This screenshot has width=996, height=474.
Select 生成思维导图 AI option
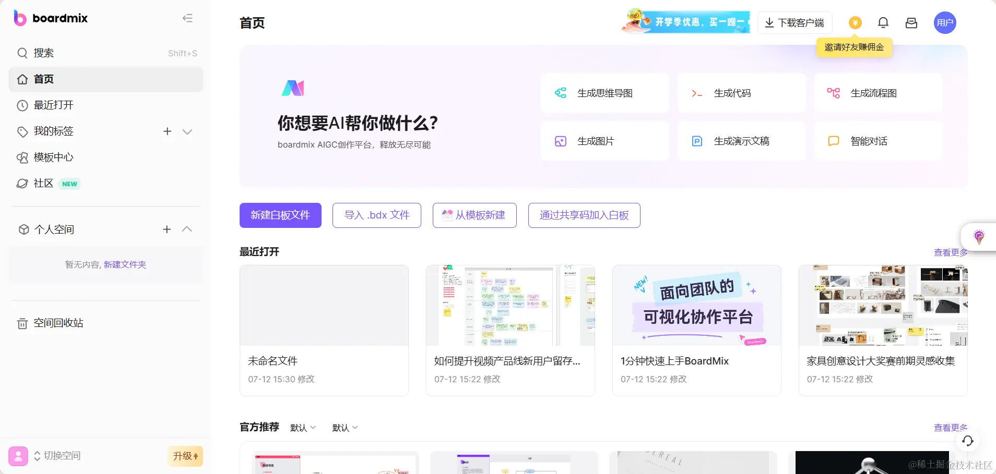605,93
